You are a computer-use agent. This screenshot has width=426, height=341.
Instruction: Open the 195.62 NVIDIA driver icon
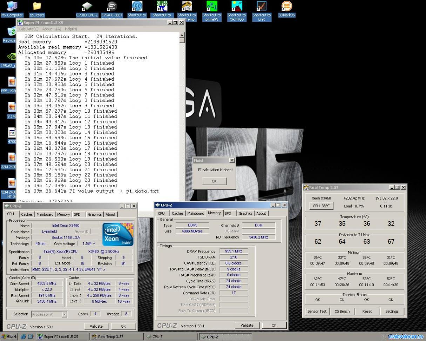pos(12,56)
